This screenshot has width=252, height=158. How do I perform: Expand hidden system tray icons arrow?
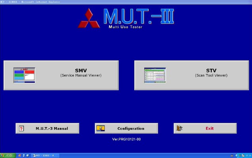pyautogui.click(x=237, y=156)
